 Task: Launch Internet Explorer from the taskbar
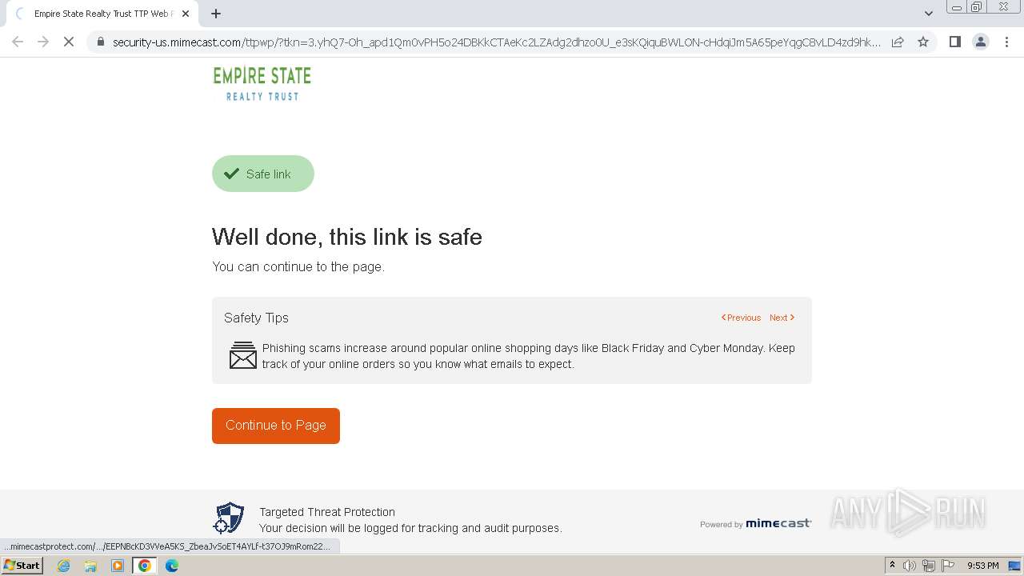tap(64, 566)
